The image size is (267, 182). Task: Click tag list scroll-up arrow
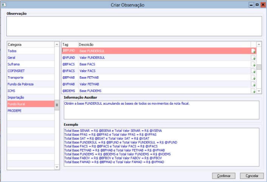[x=259, y=45]
